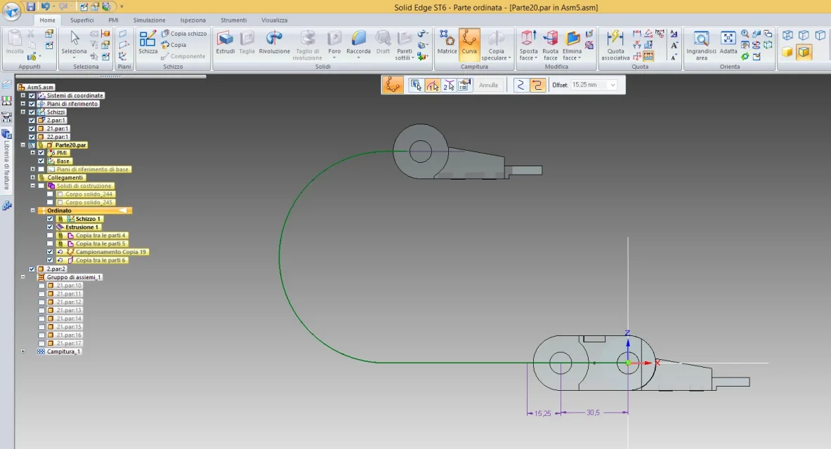Toggle checkbox for Schizzi node

(32, 112)
